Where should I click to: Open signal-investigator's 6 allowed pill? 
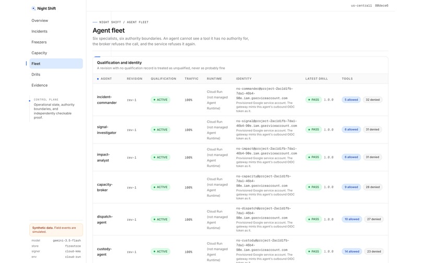(351, 129)
